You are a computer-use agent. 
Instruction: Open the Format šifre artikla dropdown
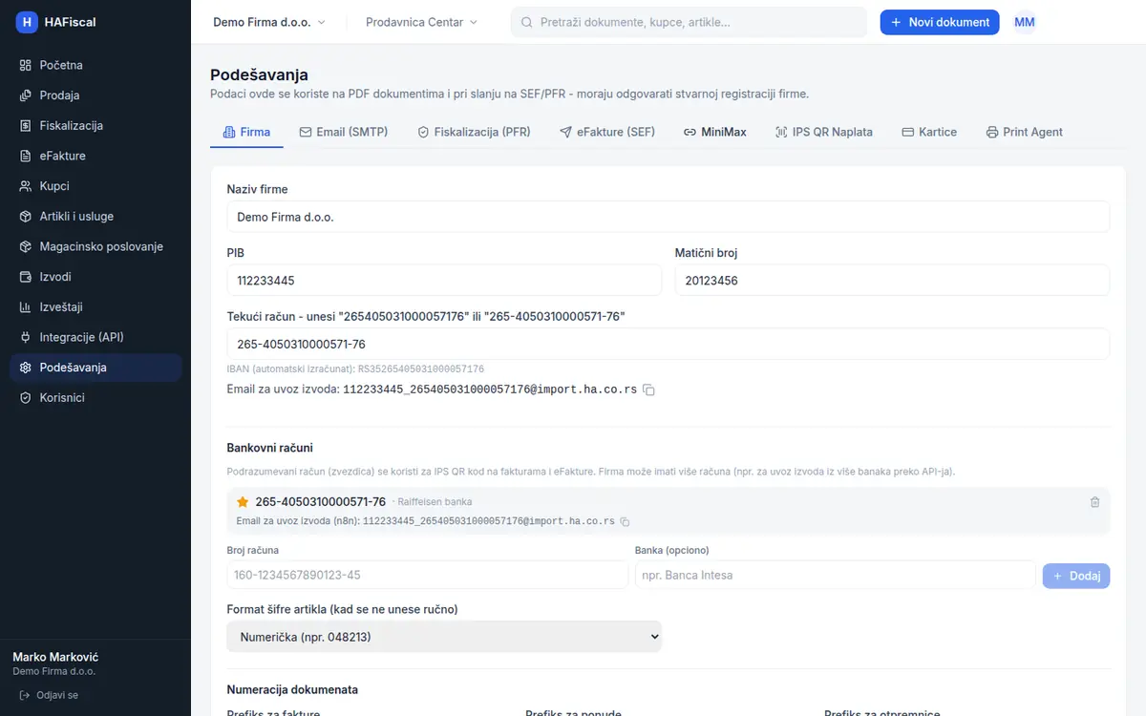point(444,637)
